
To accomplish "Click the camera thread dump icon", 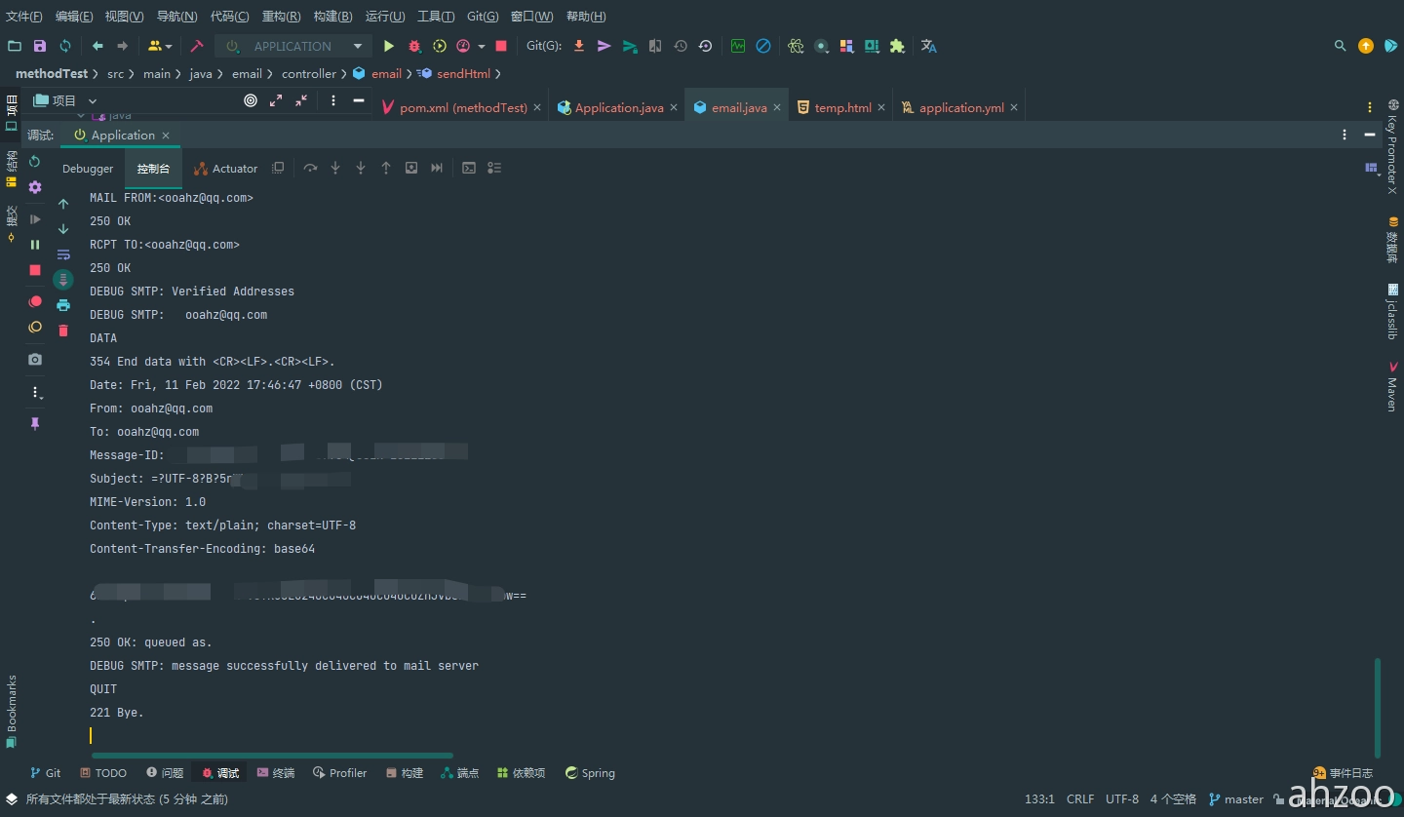I will coord(35,359).
